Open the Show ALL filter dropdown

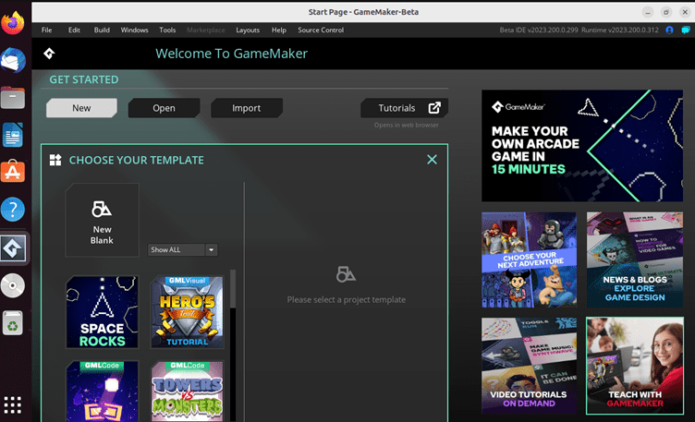(182, 249)
